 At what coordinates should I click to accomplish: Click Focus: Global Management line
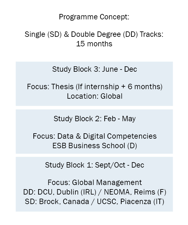click(x=95, y=182)
